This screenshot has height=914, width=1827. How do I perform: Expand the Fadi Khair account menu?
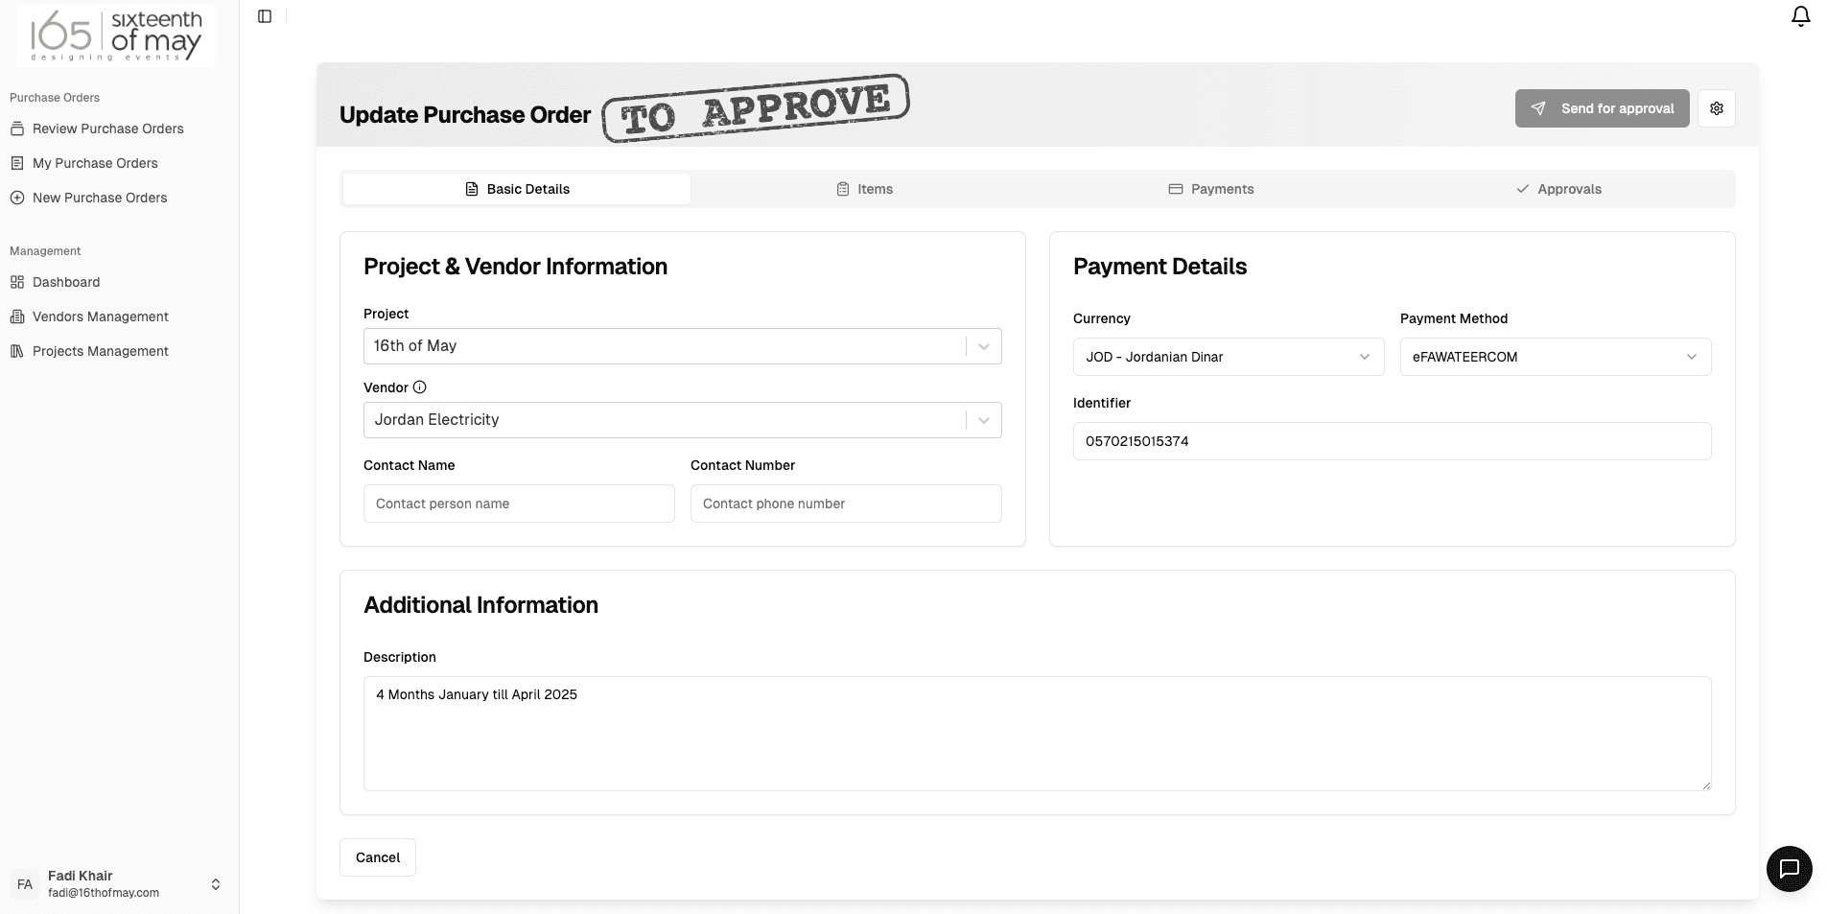tap(216, 884)
